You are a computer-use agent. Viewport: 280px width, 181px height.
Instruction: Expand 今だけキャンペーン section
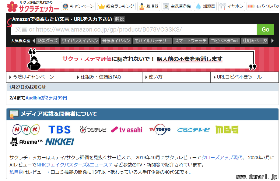click(40, 77)
